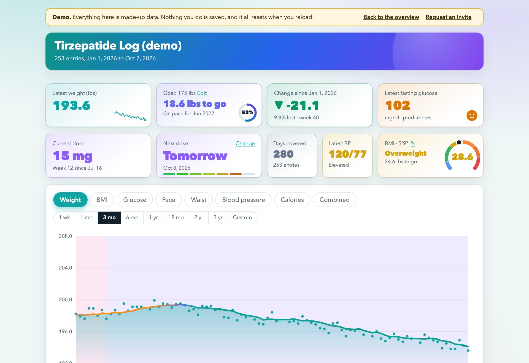Click the BMI 28.6 gauge dial
This screenshot has height=363, width=529.
pos(462,156)
